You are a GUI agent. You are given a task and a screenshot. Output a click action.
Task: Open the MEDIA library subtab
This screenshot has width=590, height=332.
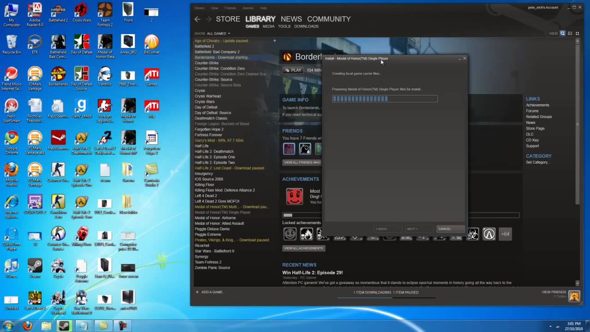pyautogui.click(x=269, y=26)
